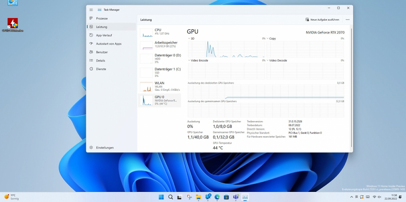
Task: Select Datenträger 1 (C:) entry
Action: click(x=160, y=72)
